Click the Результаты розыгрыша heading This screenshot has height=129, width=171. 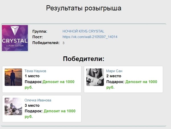(x=84, y=8)
